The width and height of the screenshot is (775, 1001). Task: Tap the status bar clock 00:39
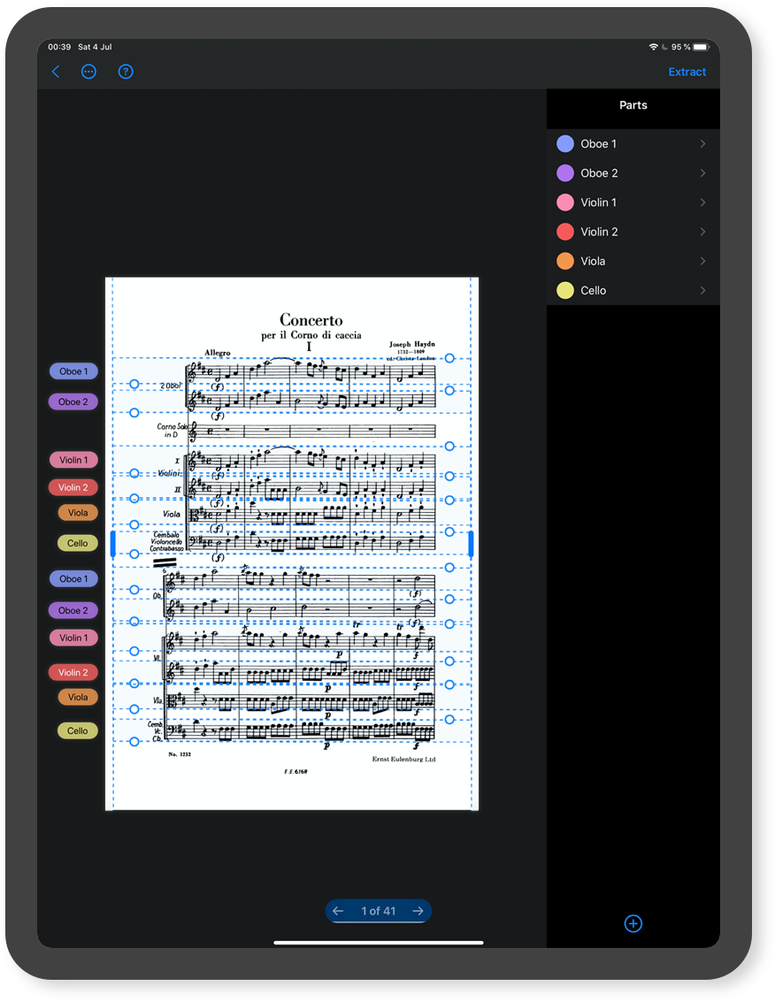coord(59,47)
